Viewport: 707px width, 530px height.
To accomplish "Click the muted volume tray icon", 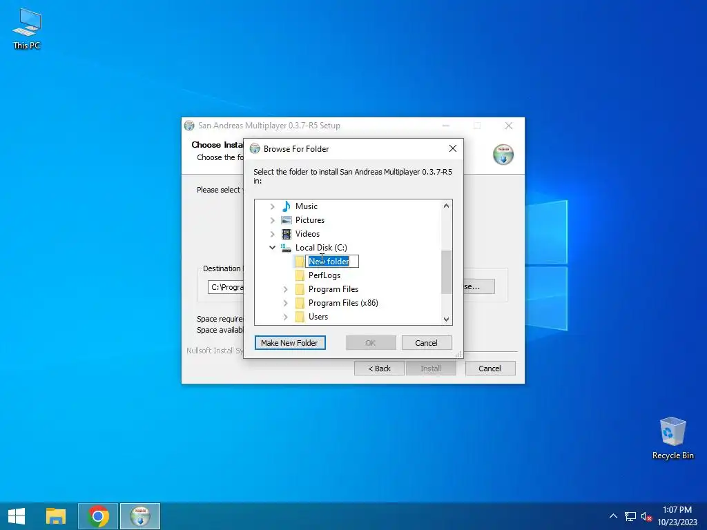I will pos(646,516).
